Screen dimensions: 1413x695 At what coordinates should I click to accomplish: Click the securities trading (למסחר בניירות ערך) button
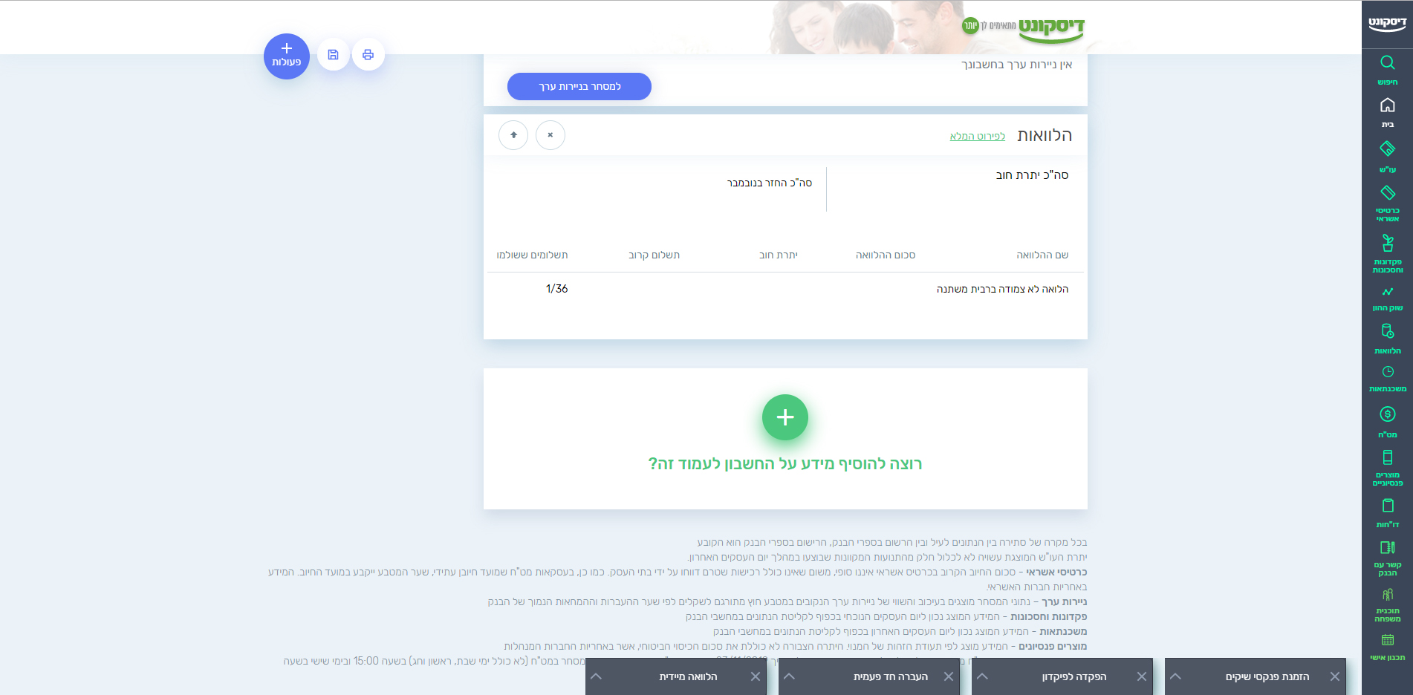[x=579, y=86]
